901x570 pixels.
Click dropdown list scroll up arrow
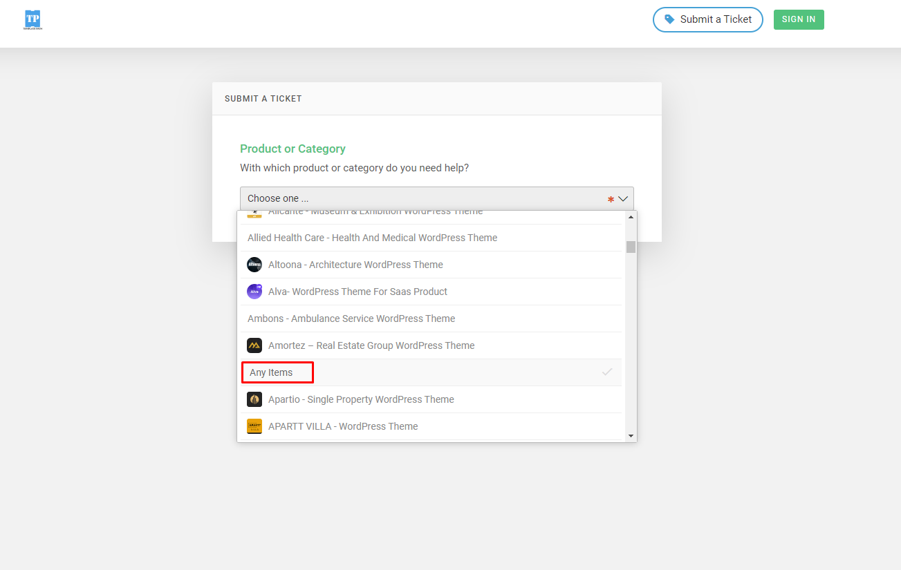pyautogui.click(x=631, y=217)
